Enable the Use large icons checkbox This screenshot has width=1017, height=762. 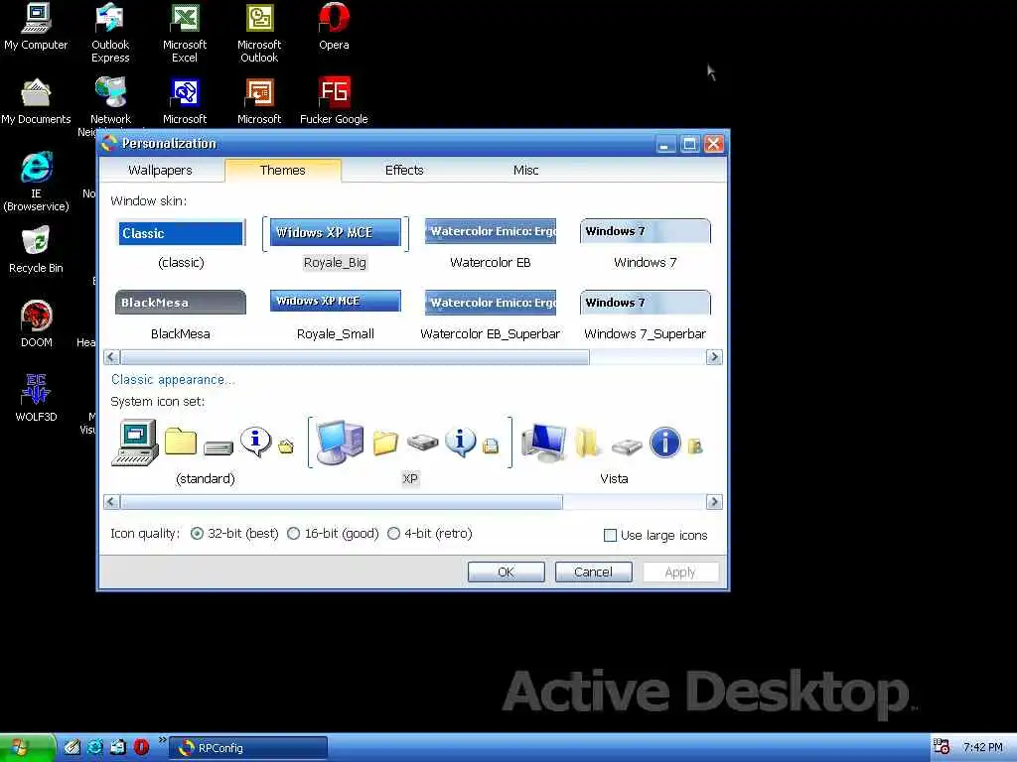[x=610, y=535]
